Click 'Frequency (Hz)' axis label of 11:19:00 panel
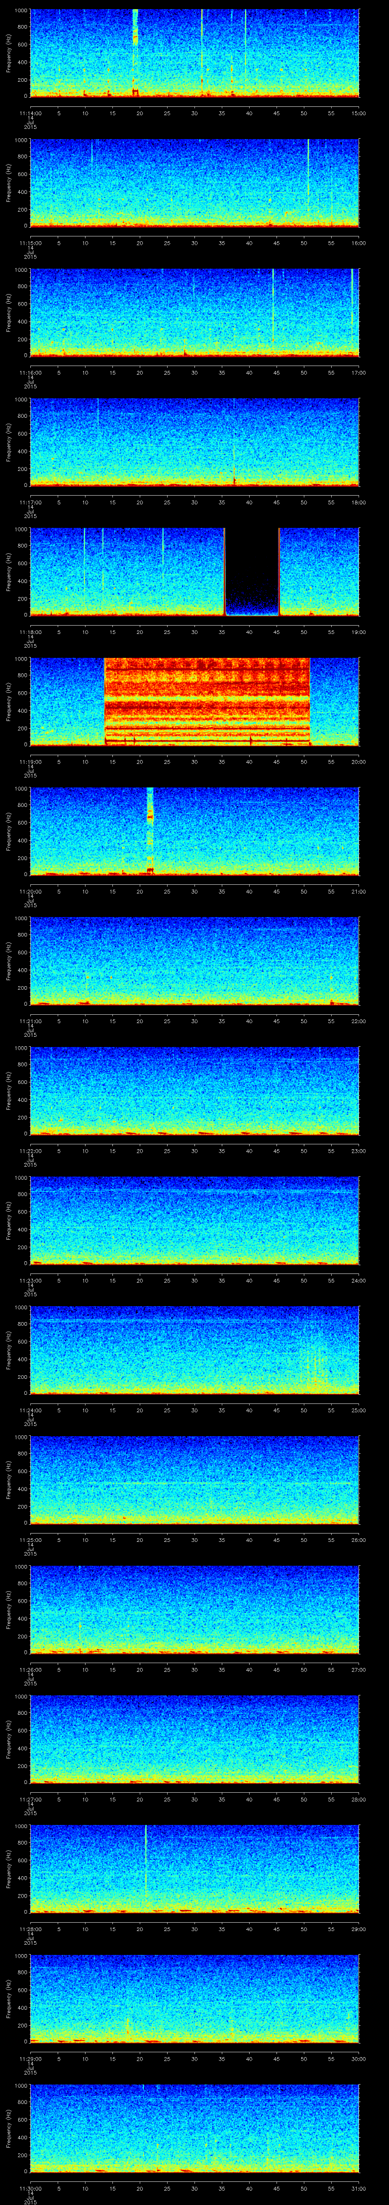The height and width of the screenshot is (2205, 389). [9, 701]
